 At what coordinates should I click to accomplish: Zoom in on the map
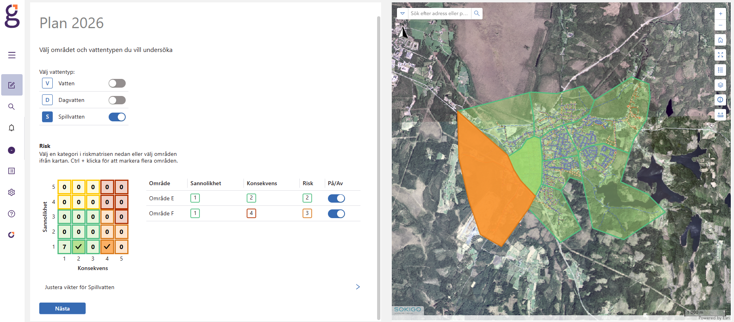point(720,14)
